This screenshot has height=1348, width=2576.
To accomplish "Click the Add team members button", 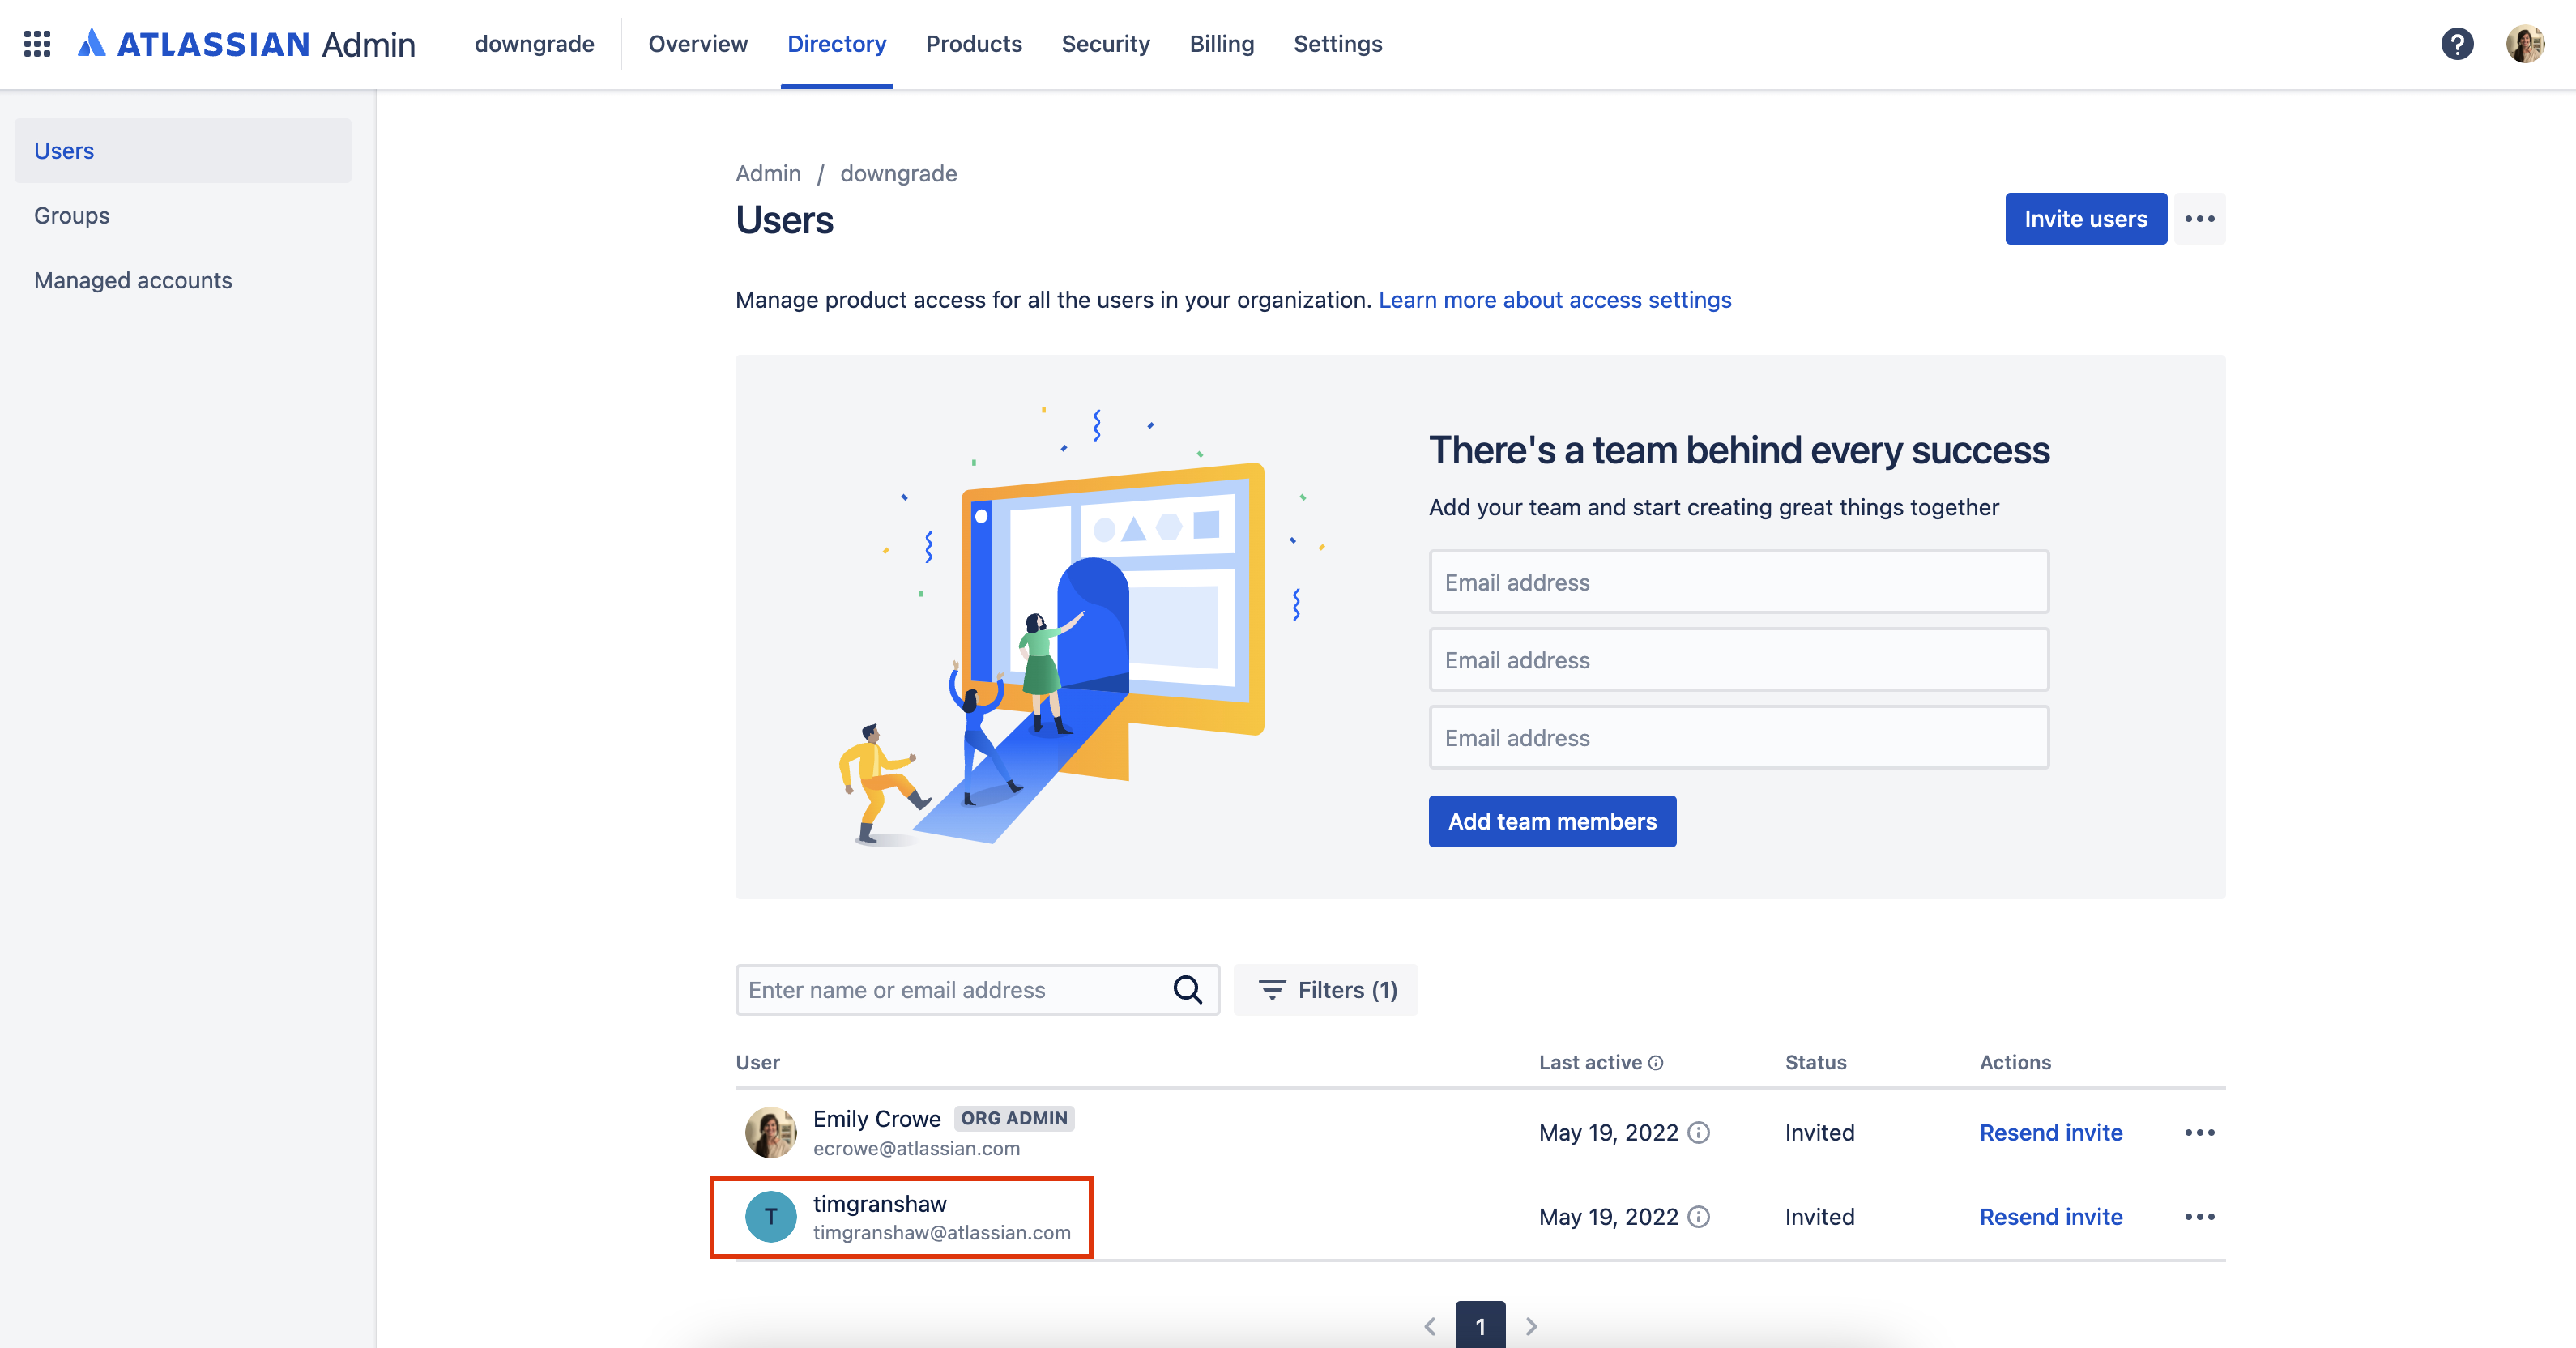I will click(x=1552, y=821).
